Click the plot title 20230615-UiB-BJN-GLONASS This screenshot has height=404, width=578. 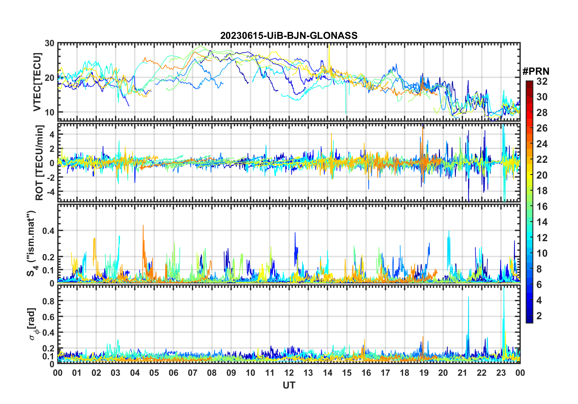point(289,36)
